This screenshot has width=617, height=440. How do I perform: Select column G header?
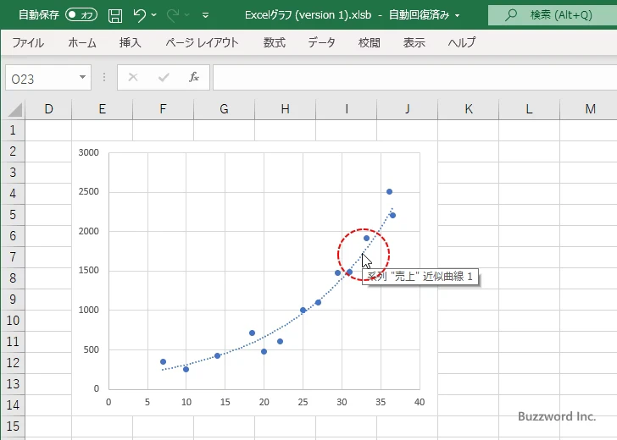click(x=224, y=109)
